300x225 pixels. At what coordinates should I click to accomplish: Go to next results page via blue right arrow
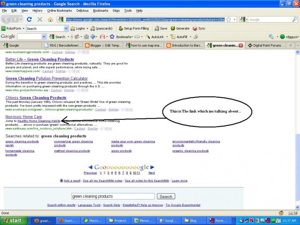[152, 167]
